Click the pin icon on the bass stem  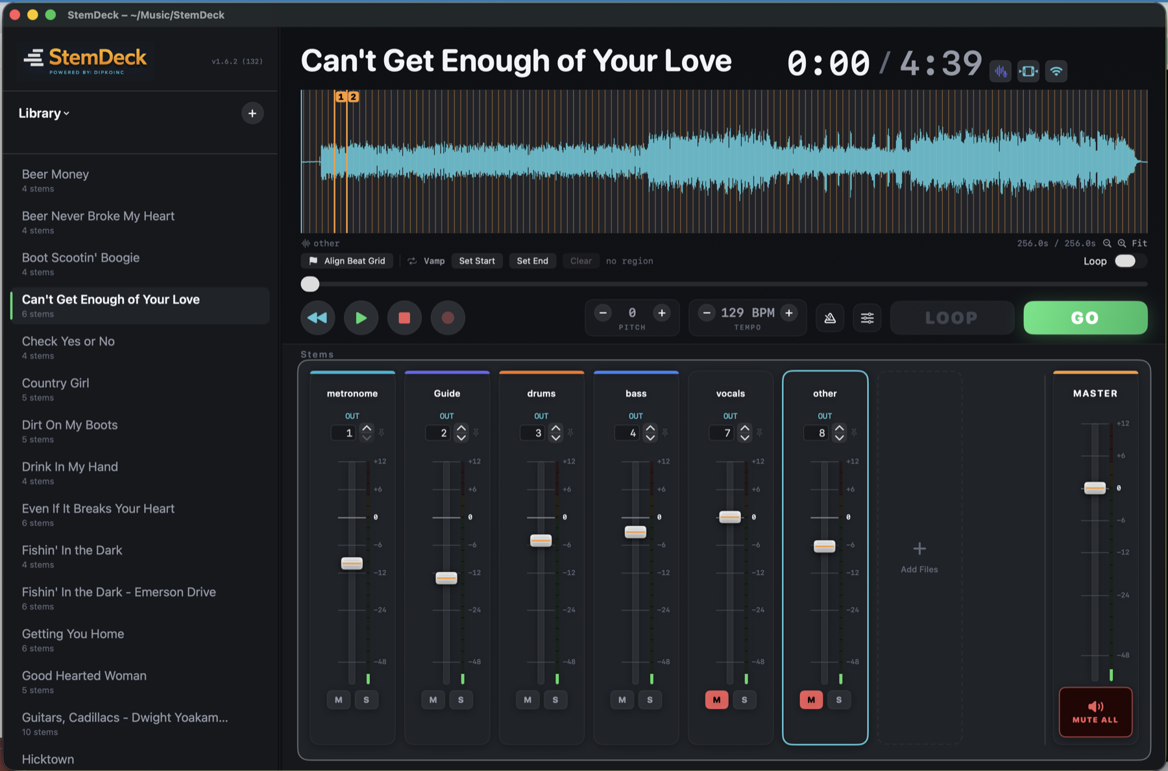click(665, 433)
